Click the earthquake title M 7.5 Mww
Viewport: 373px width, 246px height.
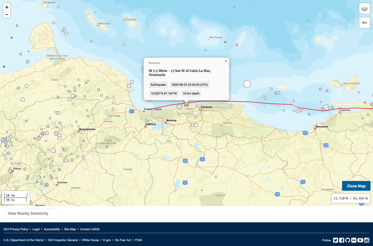[180, 73]
